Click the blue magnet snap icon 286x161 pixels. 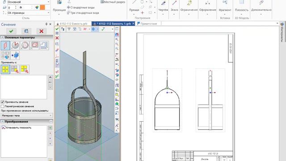(x=117, y=34)
